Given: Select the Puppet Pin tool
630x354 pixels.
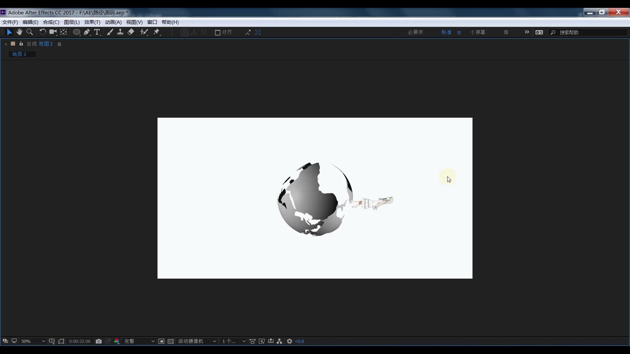Looking at the screenshot, I should (157, 32).
